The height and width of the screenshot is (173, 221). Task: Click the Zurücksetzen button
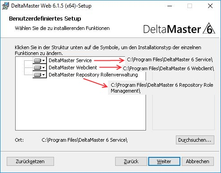[x=30, y=161]
